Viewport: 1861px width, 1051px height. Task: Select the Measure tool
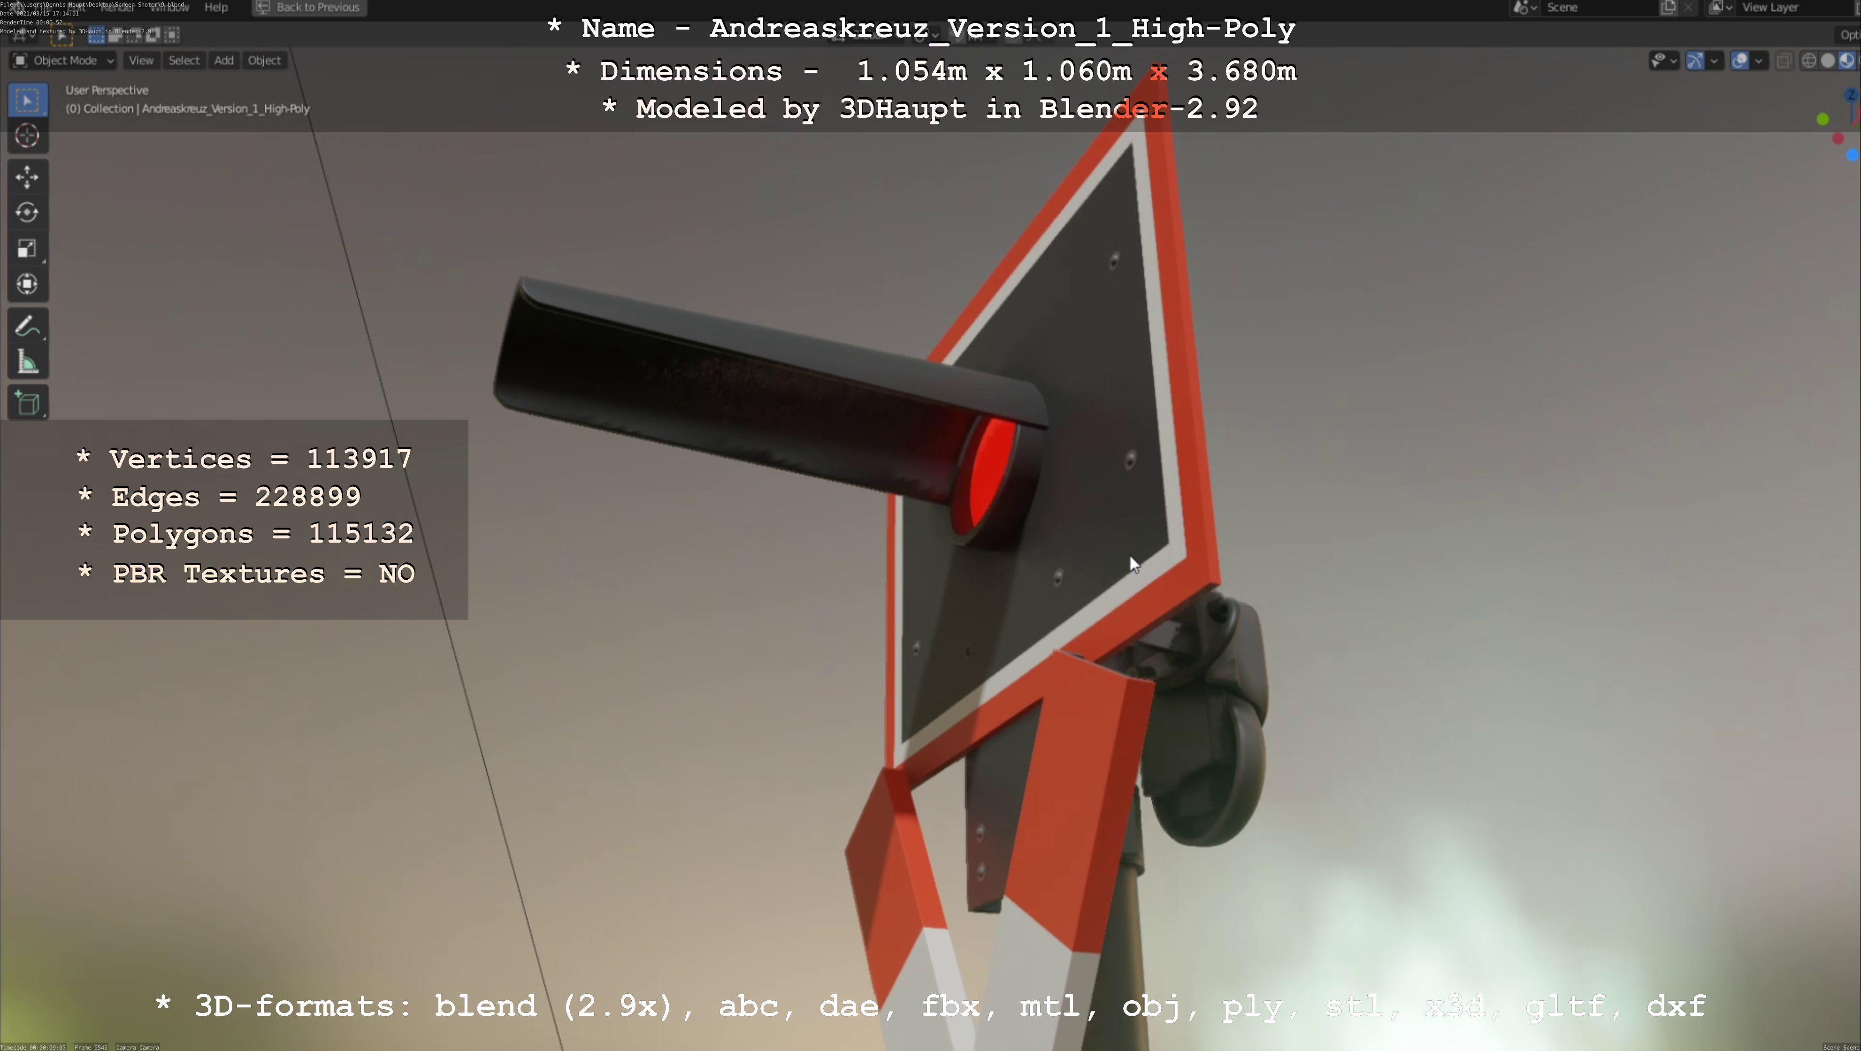pyautogui.click(x=27, y=362)
